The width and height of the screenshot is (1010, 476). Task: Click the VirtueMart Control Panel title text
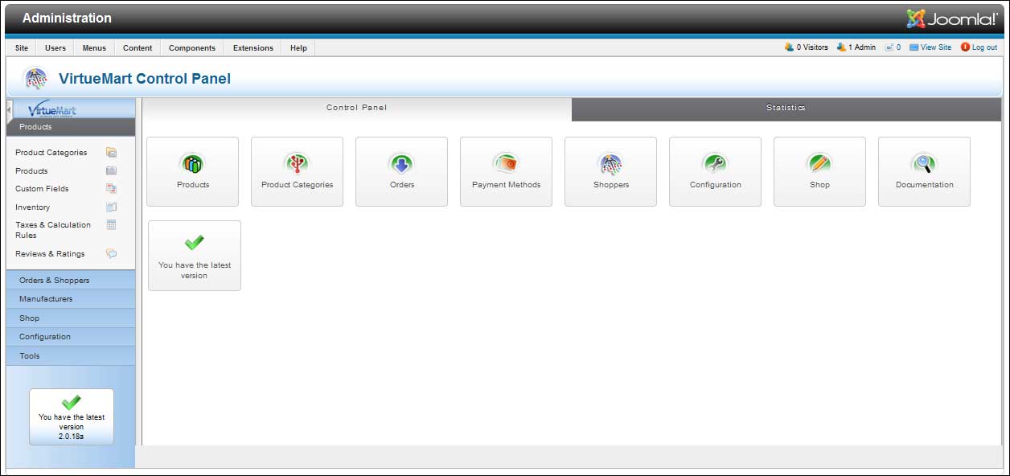point(145,79)
